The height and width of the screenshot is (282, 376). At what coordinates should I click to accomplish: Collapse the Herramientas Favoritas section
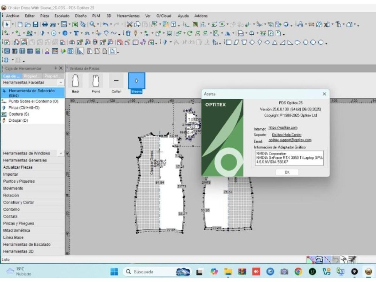[x=61, y=83]
